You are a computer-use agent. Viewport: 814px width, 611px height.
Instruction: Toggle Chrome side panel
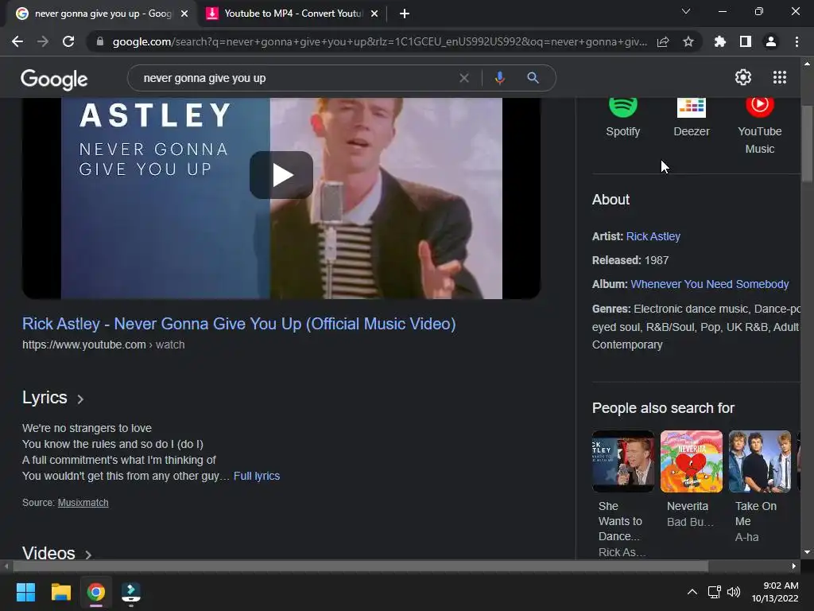click(746, 41)
